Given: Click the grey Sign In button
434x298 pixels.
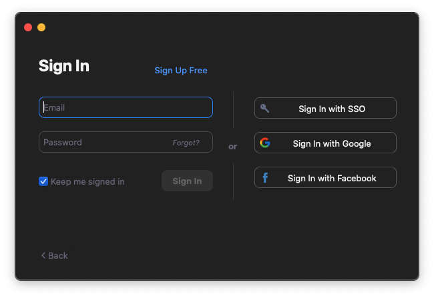Looking at the screenshot, I should (187, 181).
